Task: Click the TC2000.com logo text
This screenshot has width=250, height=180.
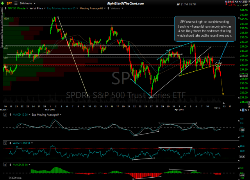Action: 15,178
